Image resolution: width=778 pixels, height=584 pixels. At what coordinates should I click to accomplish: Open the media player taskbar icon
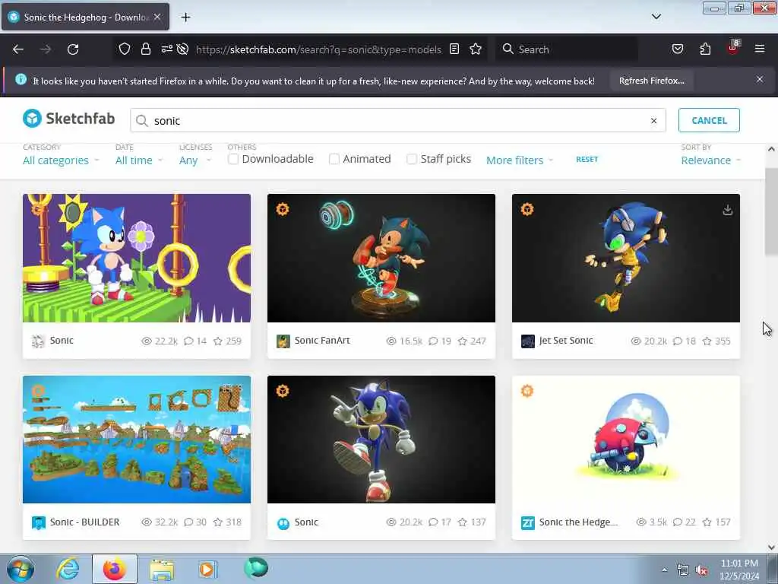[207, 569]
